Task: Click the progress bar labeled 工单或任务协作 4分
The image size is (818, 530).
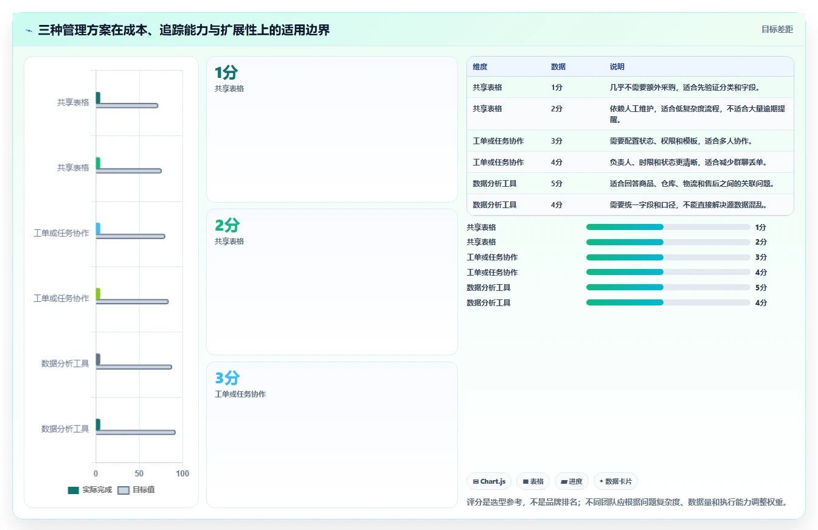Action: tap(668, 272)
